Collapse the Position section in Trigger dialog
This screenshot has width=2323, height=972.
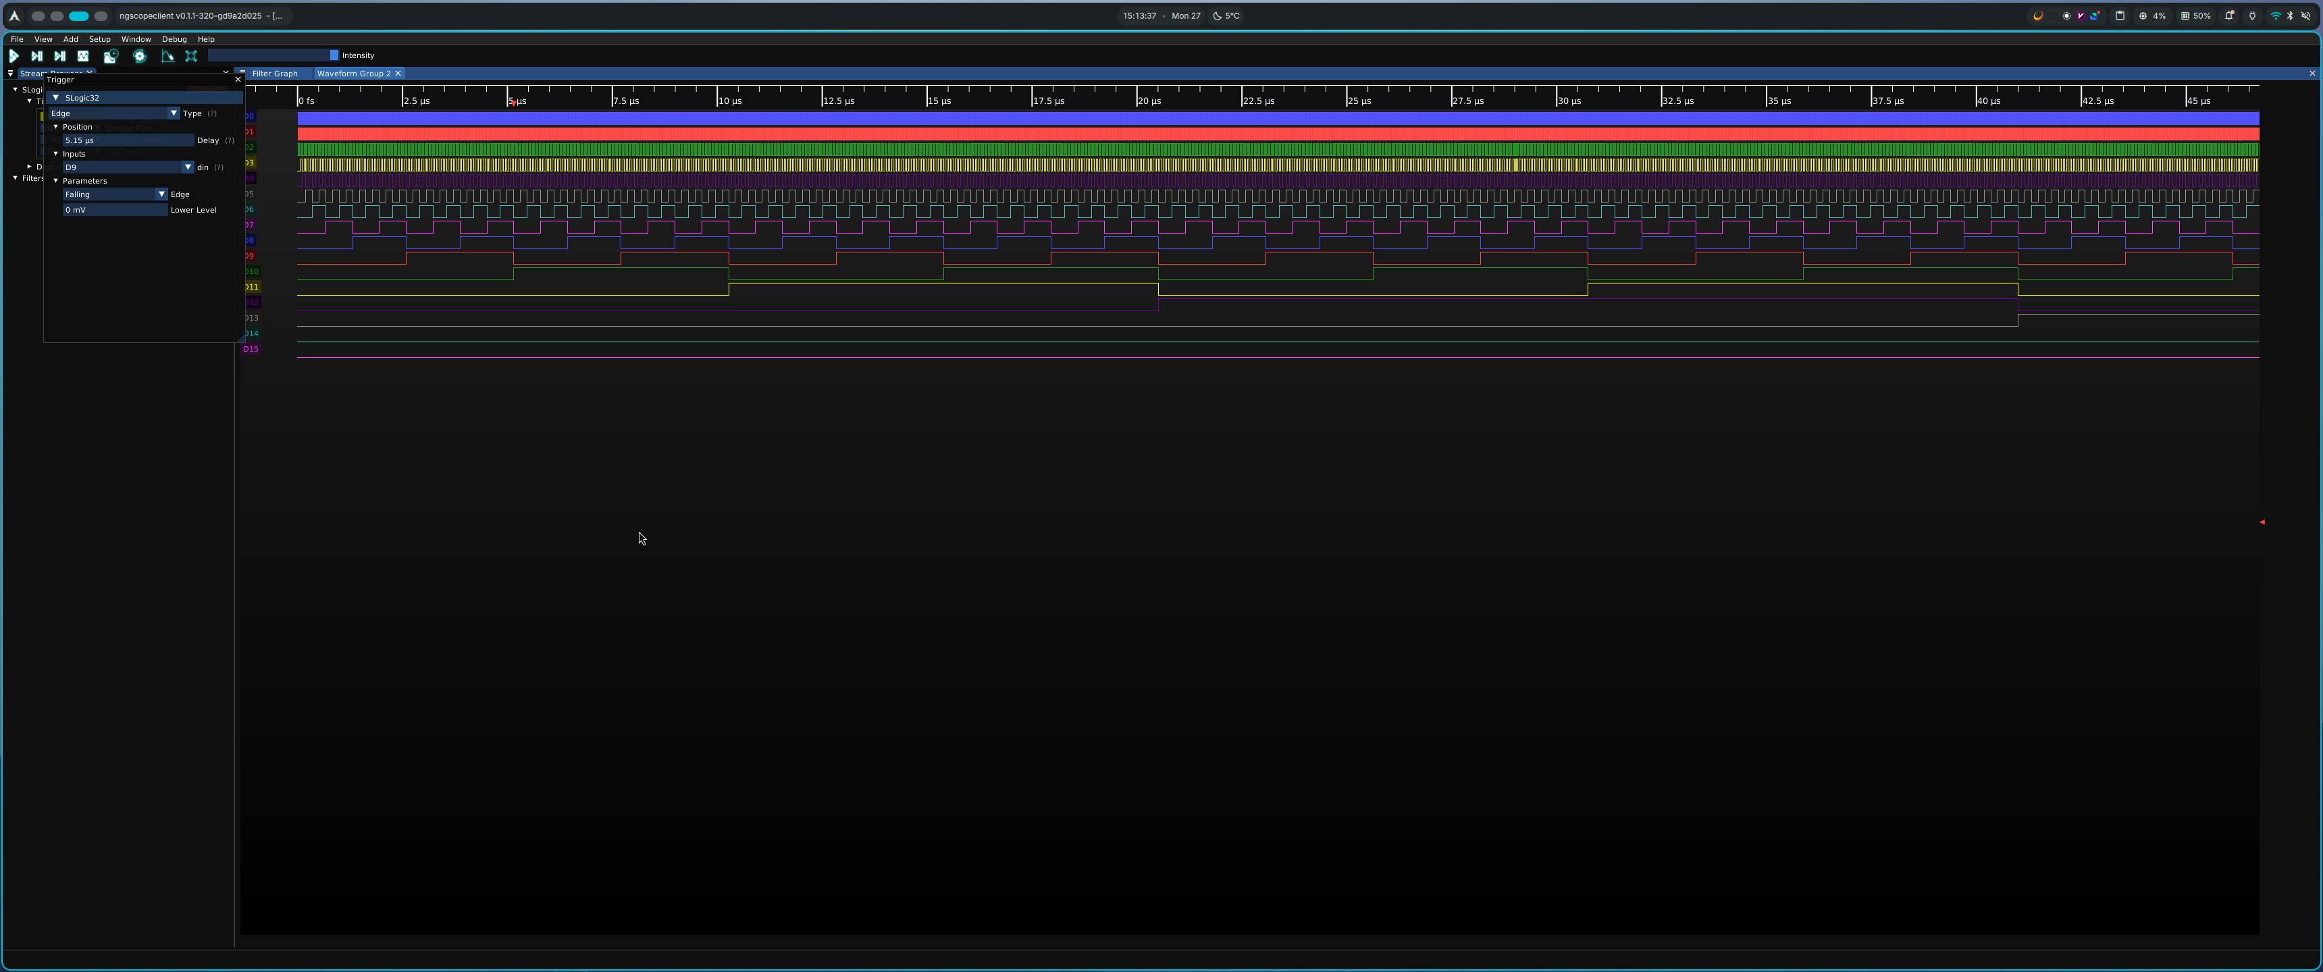(56, 127)
